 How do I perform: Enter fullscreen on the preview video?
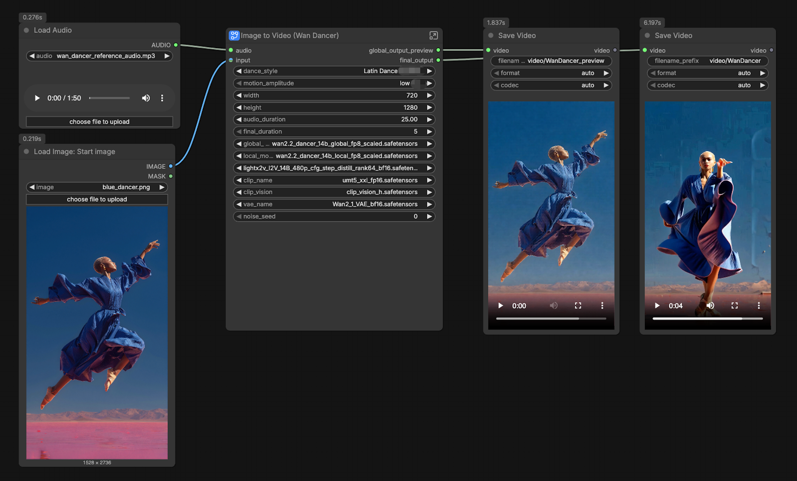pyautogui.click(x=578, y=306)
